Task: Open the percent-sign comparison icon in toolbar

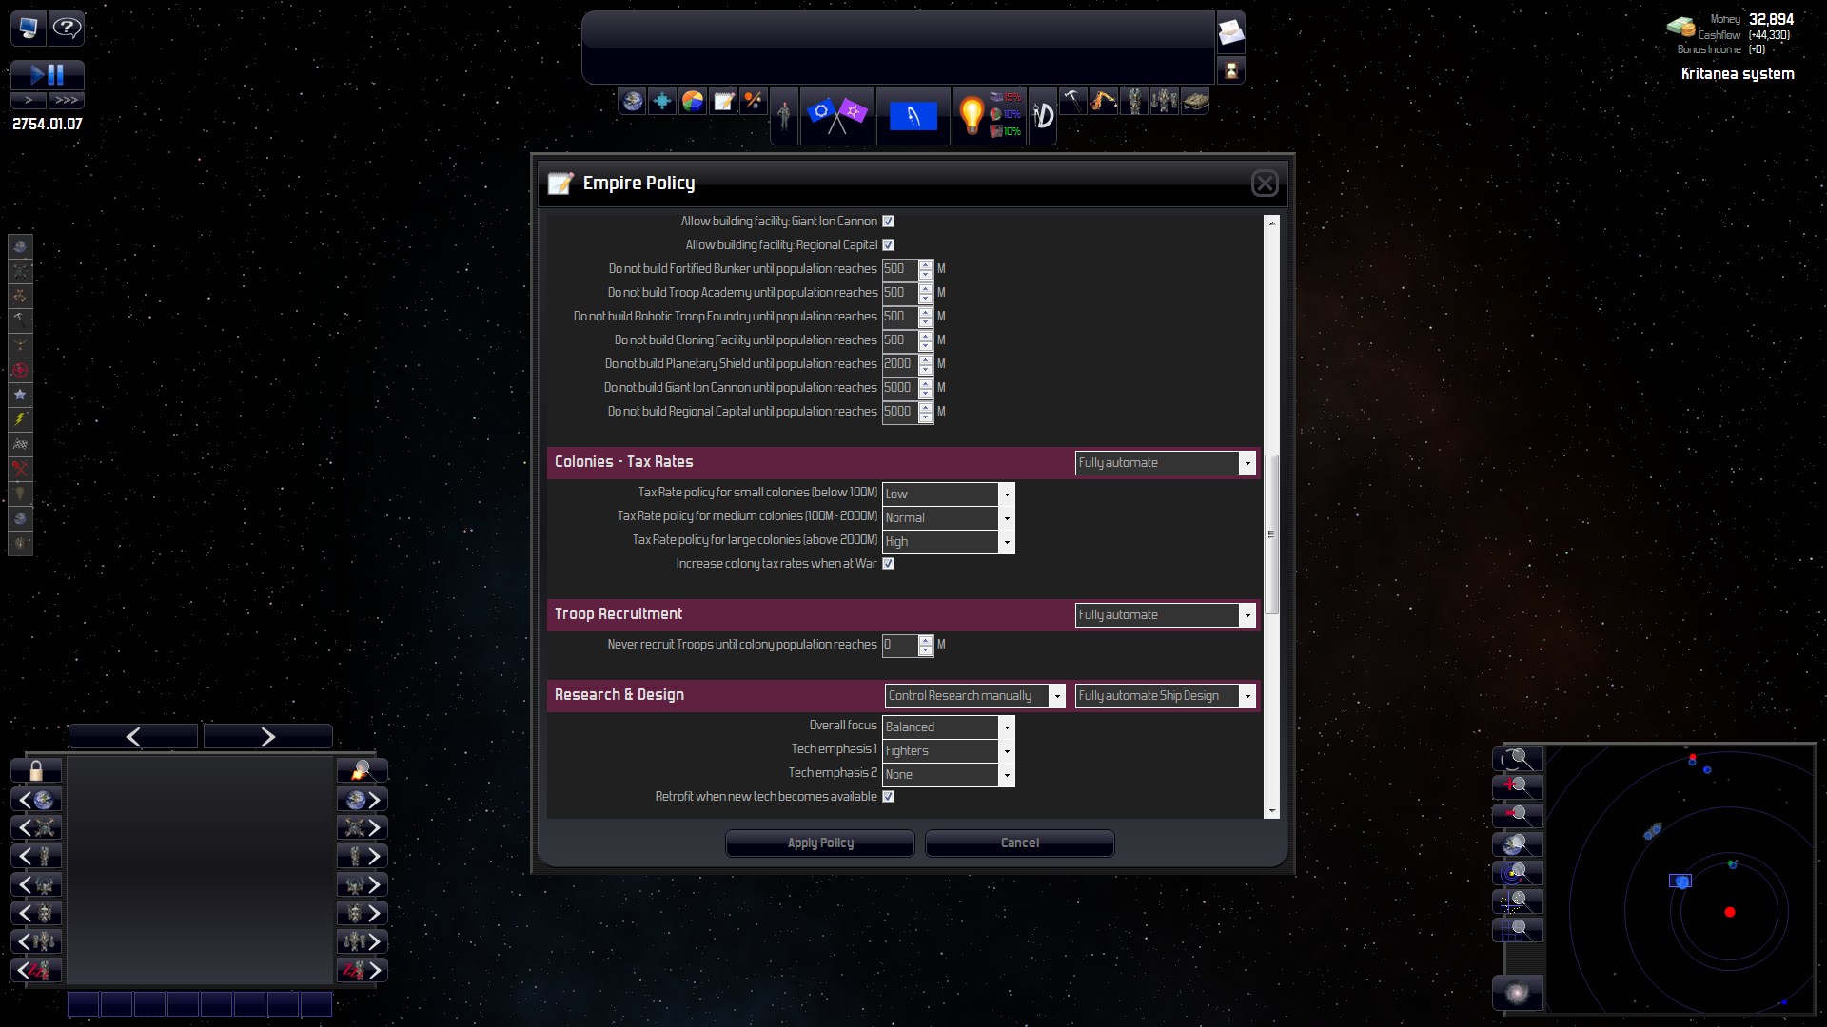Action: [754, 101]
